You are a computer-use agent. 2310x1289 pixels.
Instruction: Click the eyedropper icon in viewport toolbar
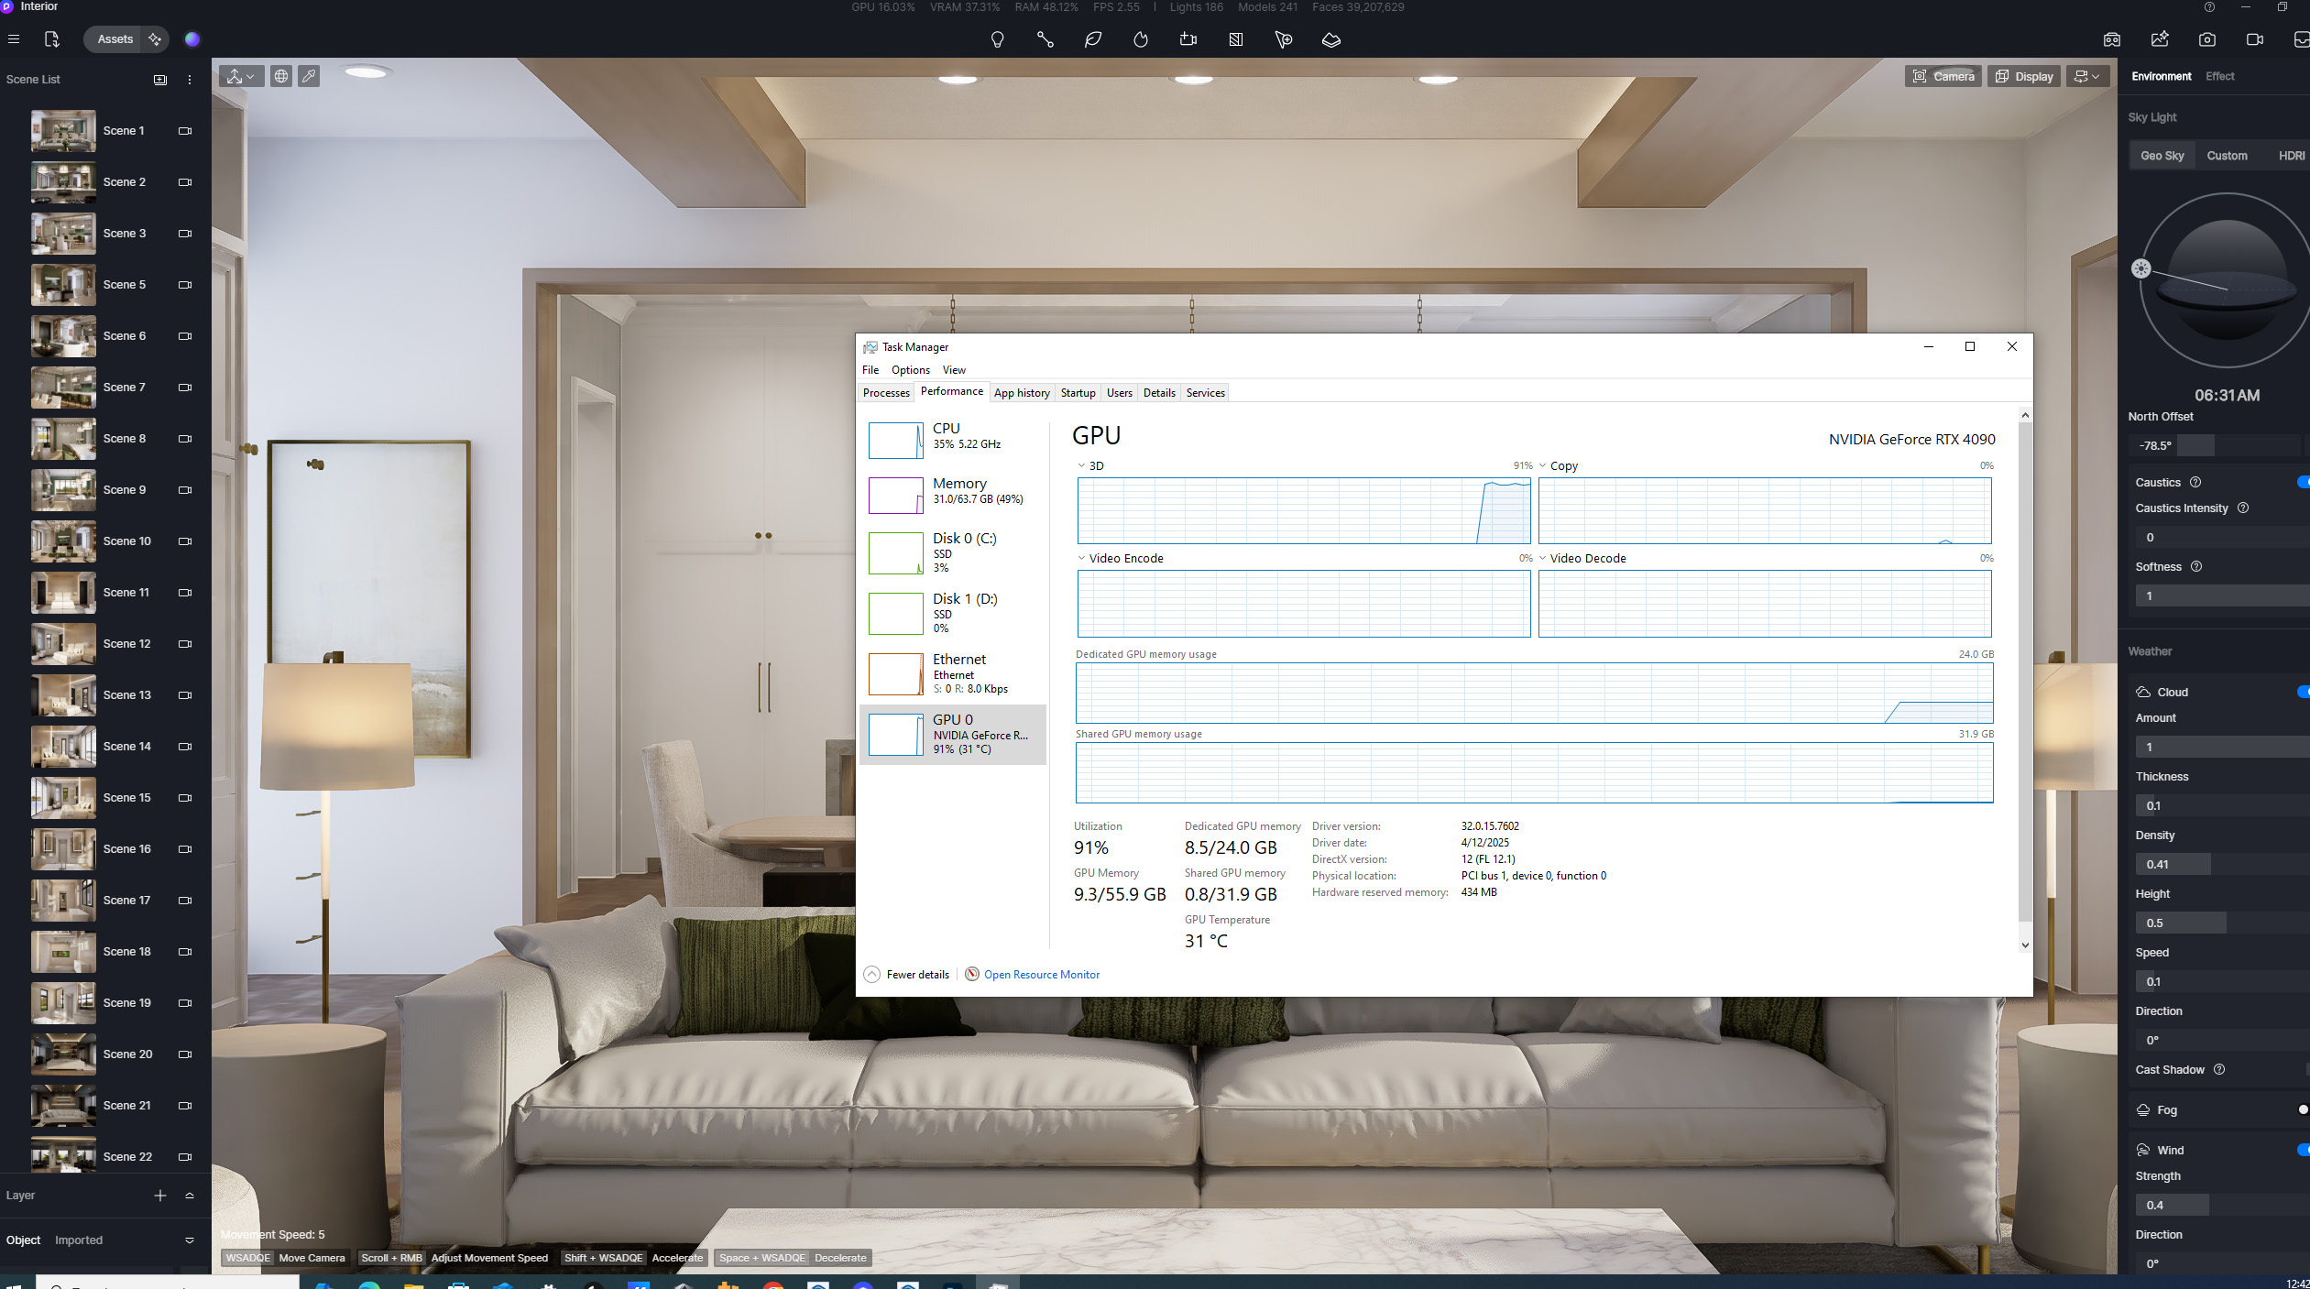[309, 77]
